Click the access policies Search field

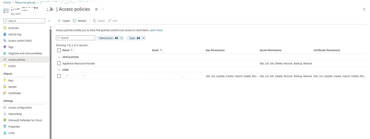point(76,38)
